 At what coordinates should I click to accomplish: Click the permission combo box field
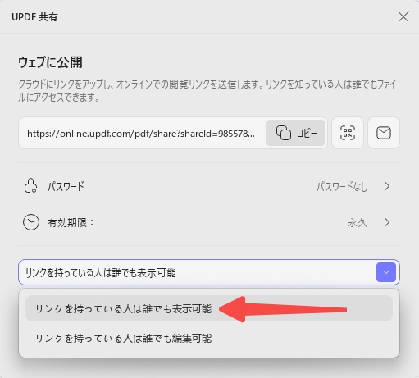209,272
